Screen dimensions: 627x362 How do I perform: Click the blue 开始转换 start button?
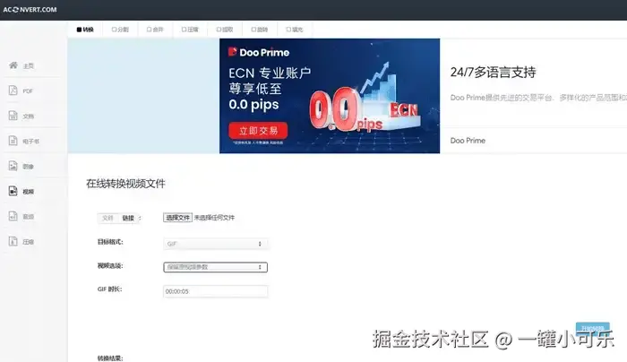[x=593, y=329]
